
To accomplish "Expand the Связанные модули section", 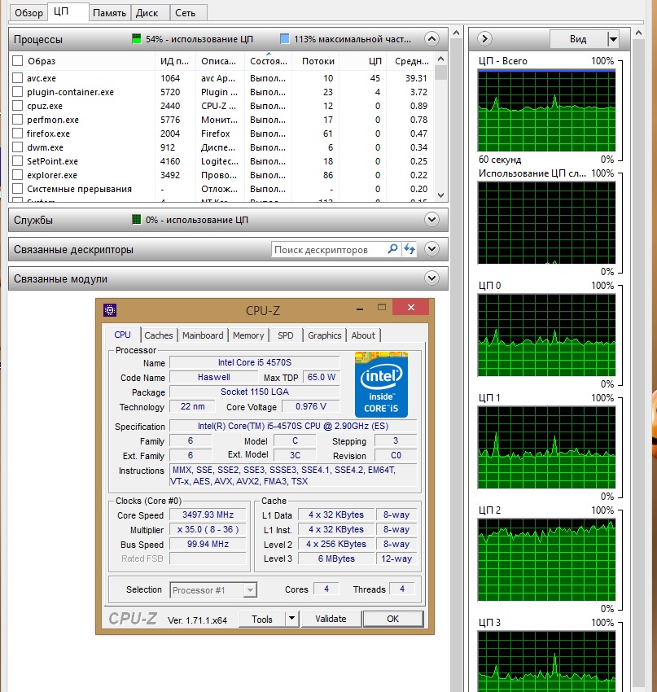I will coord(431,278).
